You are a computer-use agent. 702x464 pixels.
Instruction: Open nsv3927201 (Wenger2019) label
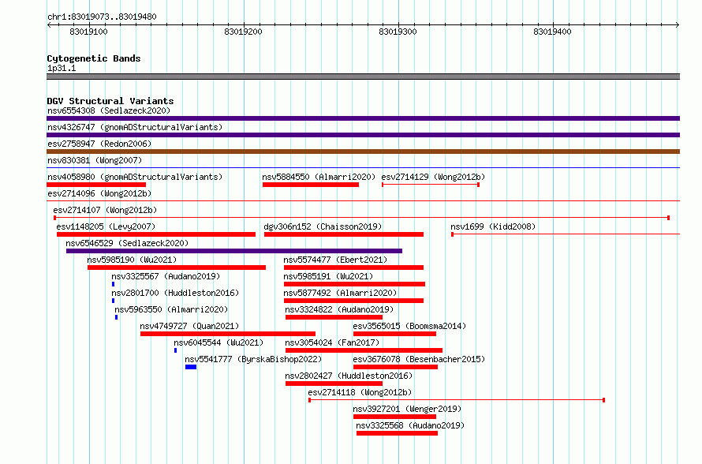[407, 409]
